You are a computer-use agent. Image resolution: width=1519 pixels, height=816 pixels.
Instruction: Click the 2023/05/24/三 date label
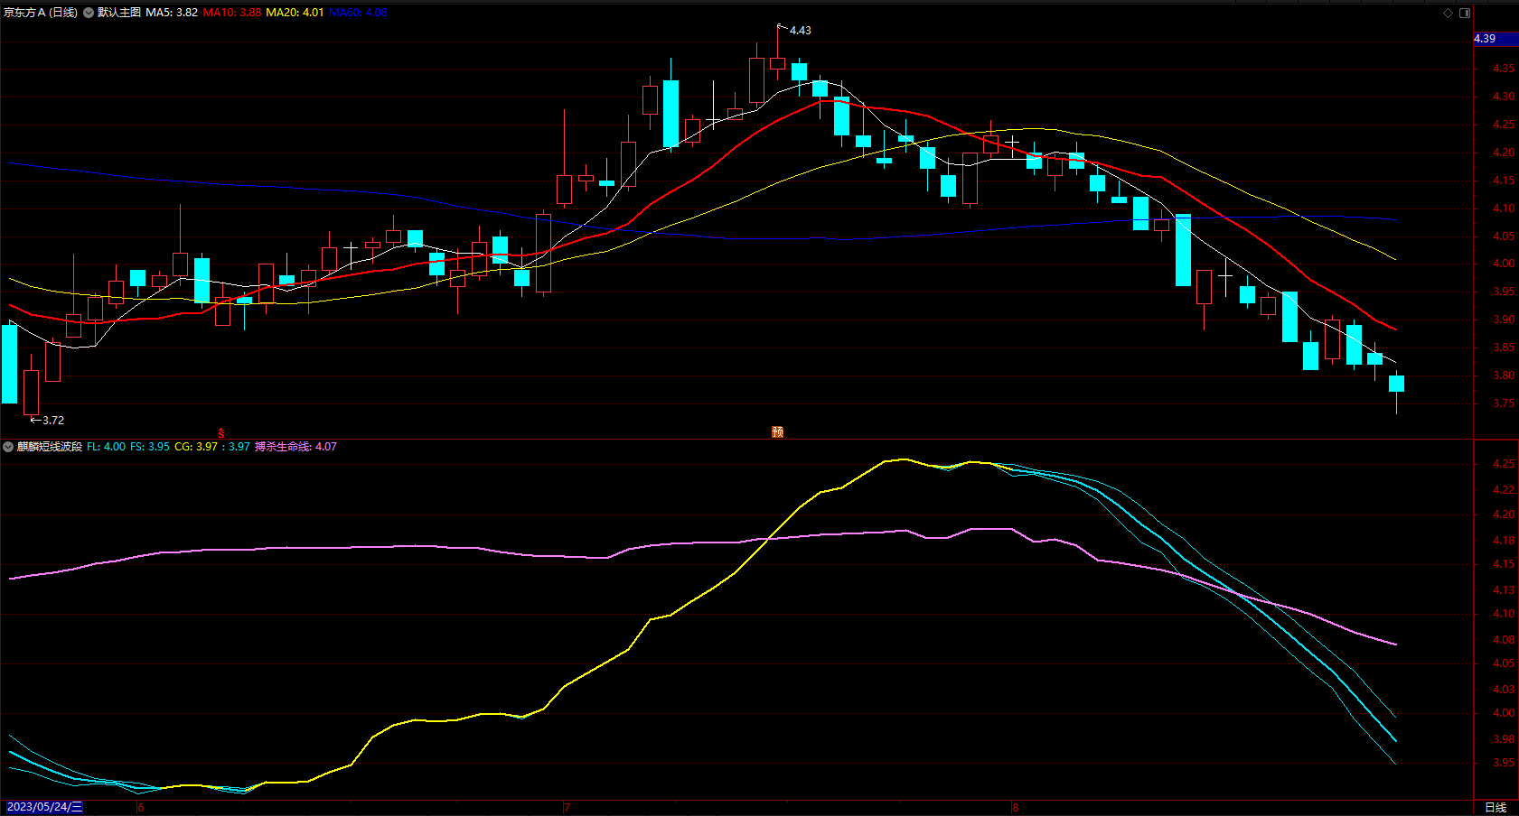(x=44, y=807)
